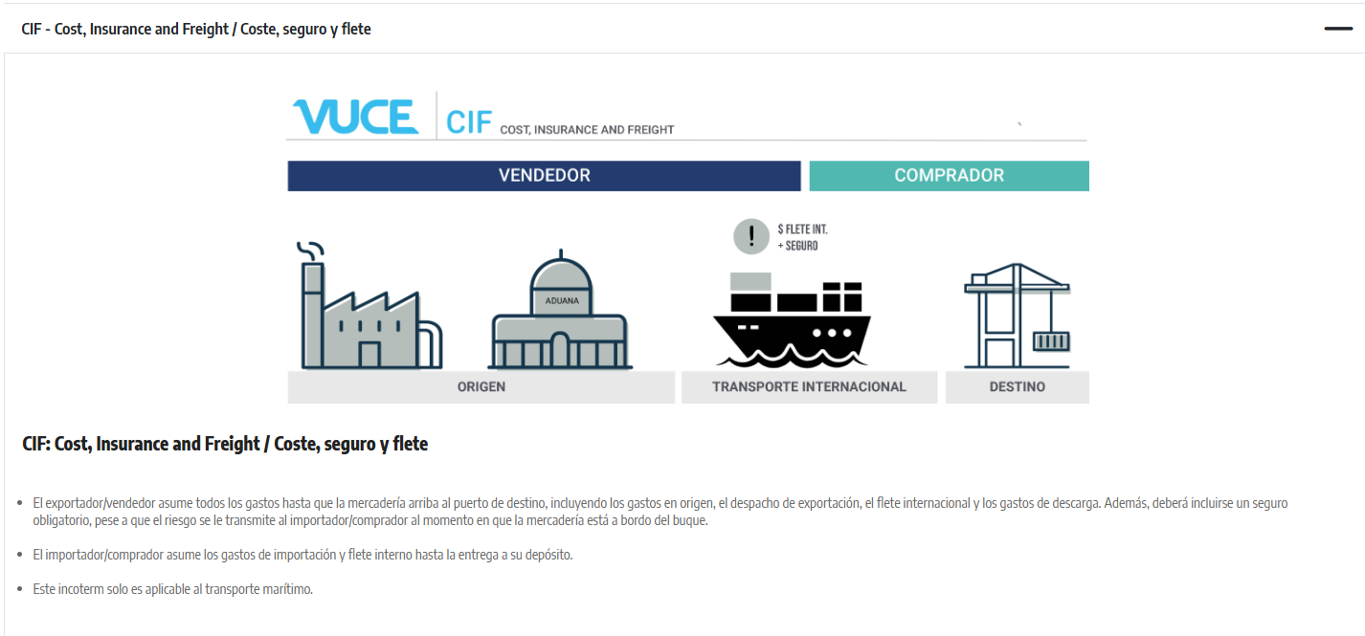Image resolution: width=1365 pixels, height=636 pixels.
Task: Click the ORIGEN label
Action: click(481, 387)
